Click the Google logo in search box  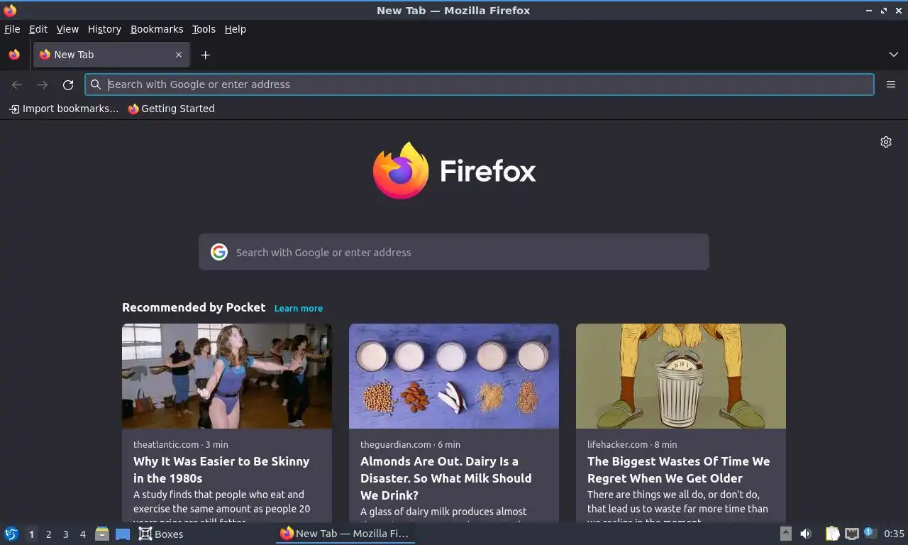pos(219,252)
